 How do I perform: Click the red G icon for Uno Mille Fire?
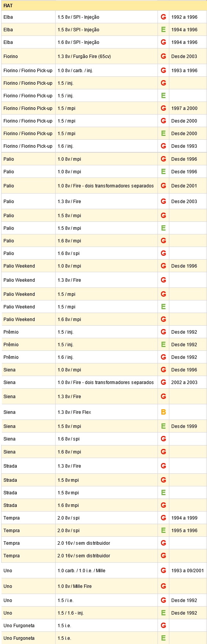pos(163,586)
